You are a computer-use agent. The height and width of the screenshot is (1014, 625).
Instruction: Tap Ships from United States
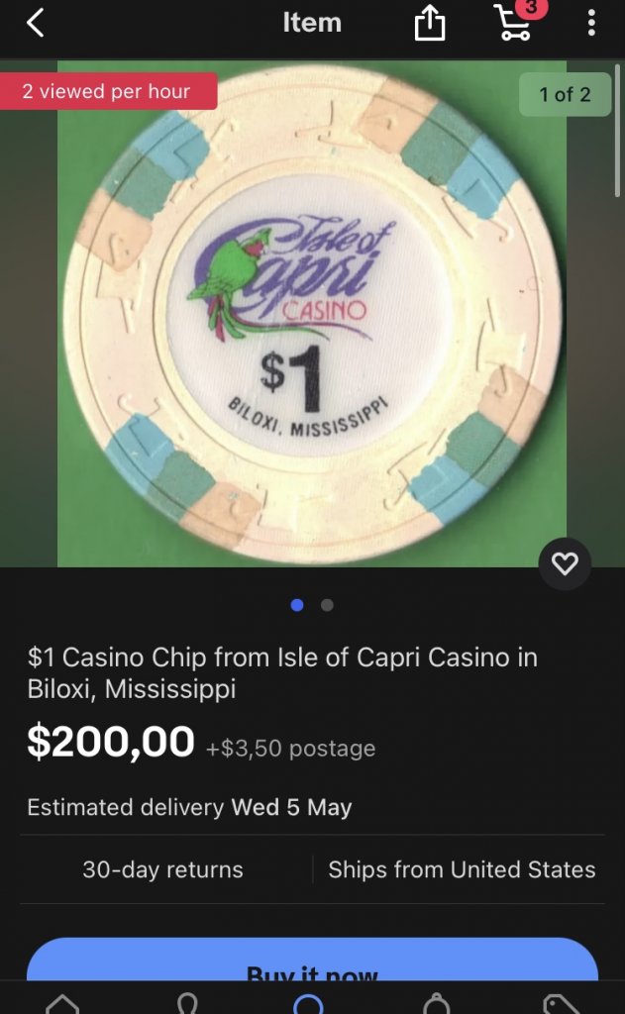tap(462, 869)
